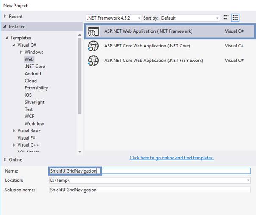Click the online templates search link
256x215 pixels.
click(171, 158)
